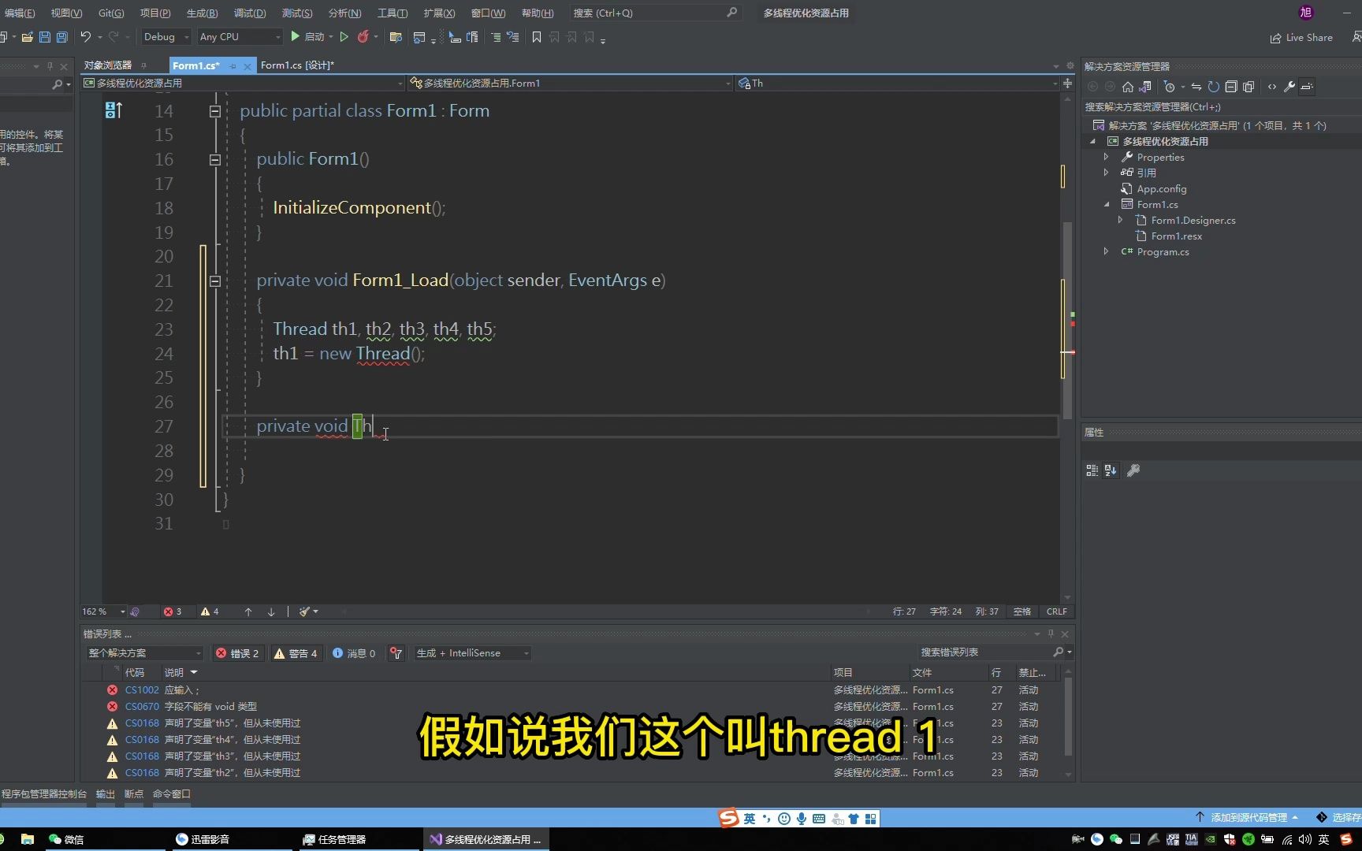
Task: Toggle display of the 4 warnings
Action: pyautogui.click(x=296, y=653)
